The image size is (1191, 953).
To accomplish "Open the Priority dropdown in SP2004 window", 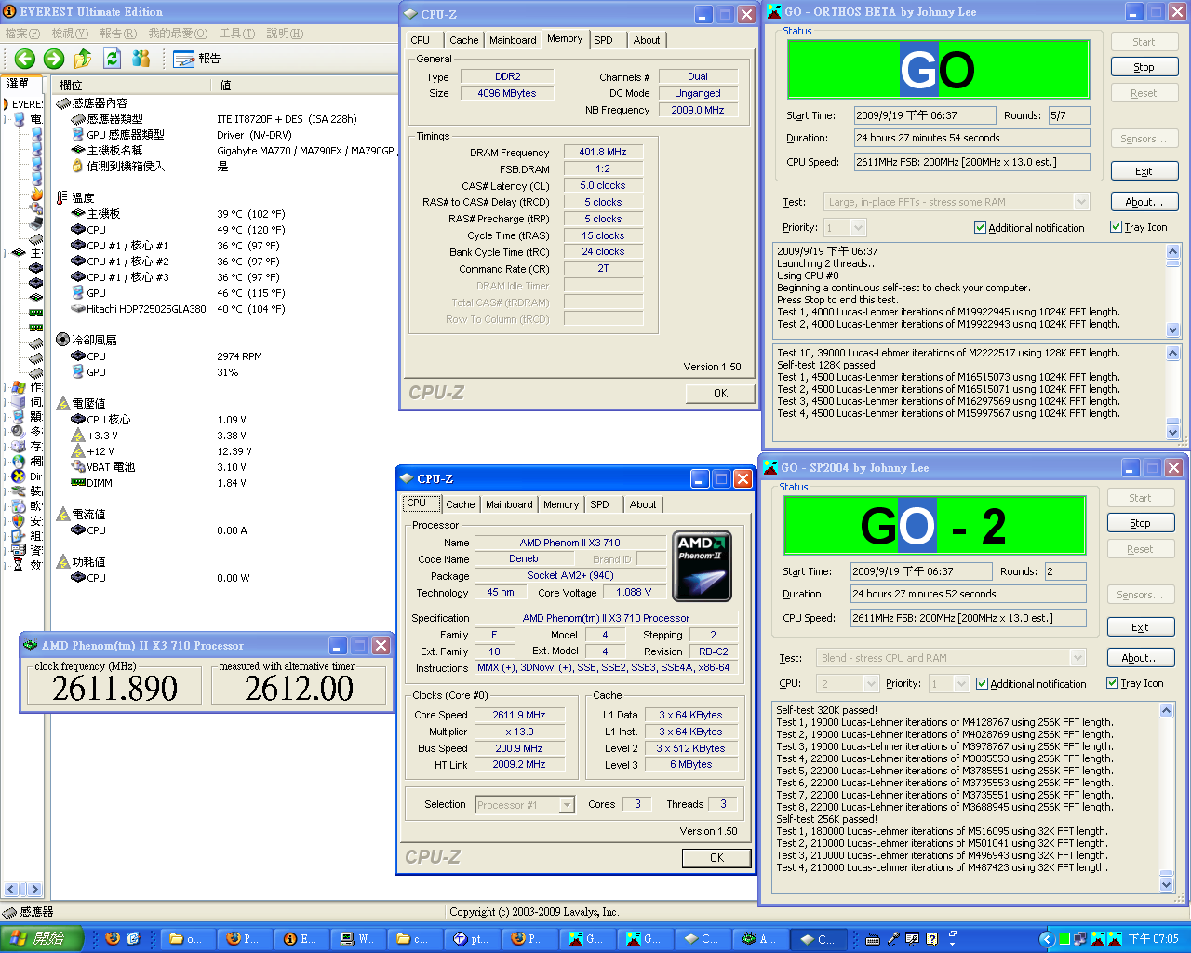I will pos(961,684).
